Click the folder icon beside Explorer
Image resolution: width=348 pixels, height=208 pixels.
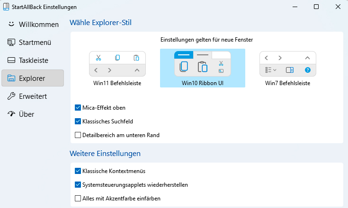tap(11, 78)
